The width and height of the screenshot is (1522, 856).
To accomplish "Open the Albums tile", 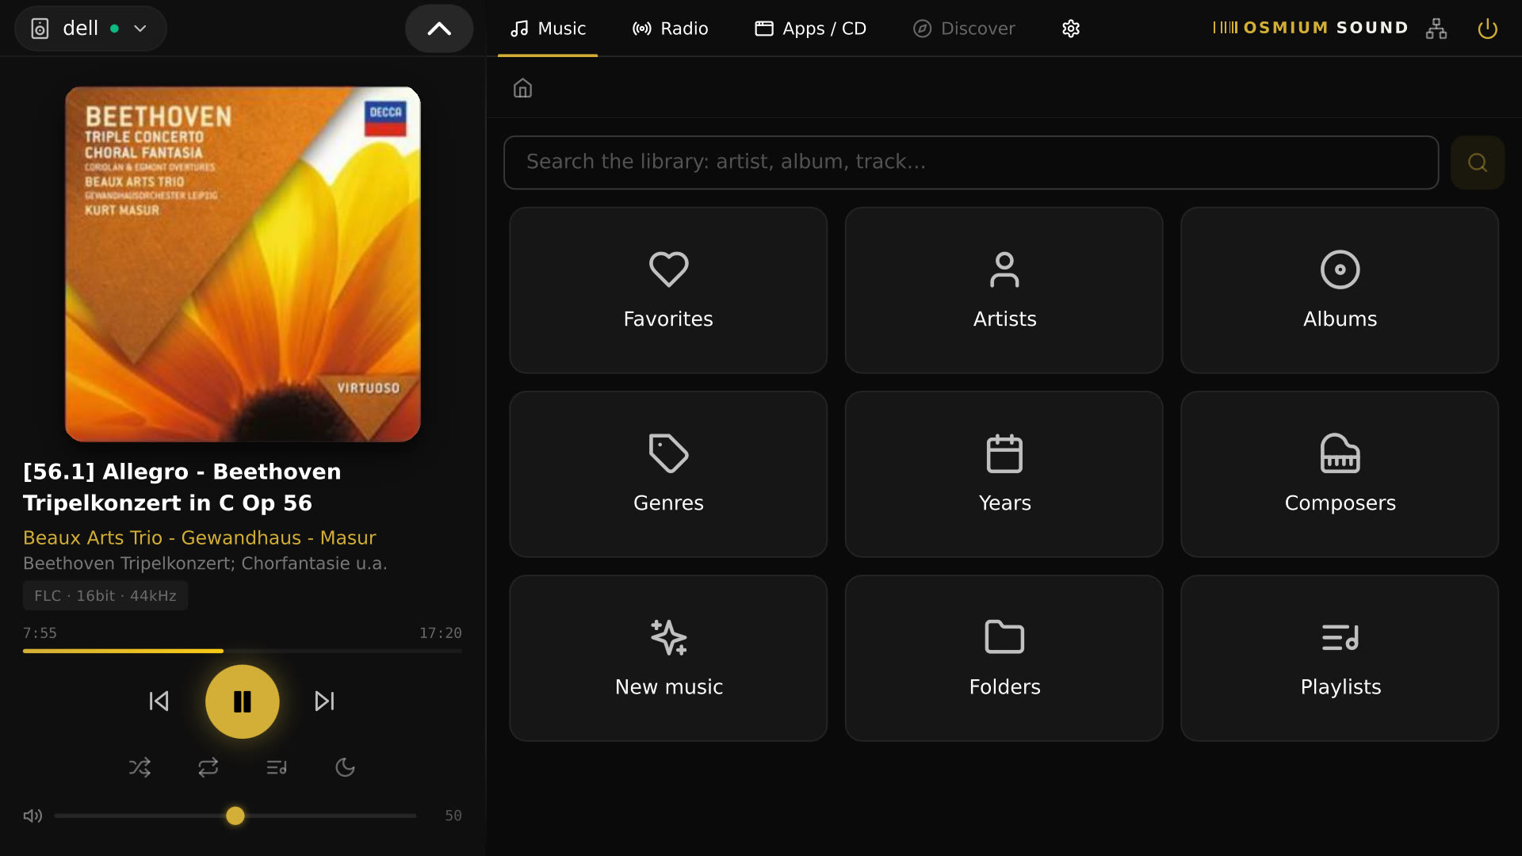I will [x=1340, y=290].
